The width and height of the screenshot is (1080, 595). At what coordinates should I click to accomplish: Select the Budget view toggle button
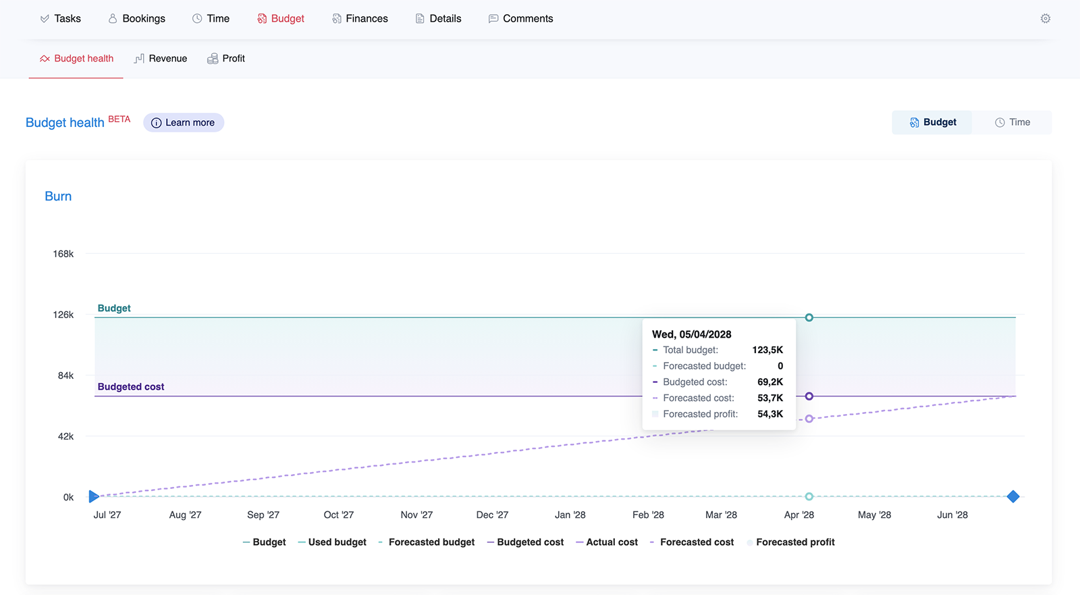[x=932, y=122]
